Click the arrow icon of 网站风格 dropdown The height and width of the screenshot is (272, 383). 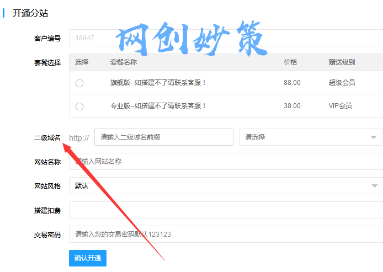[x=375, y=186]
